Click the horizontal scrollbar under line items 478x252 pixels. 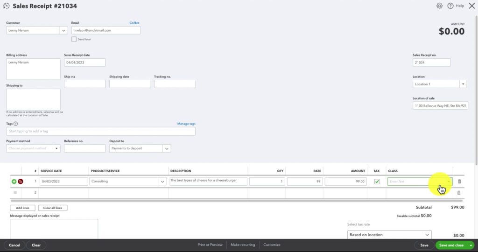[237, 201]
